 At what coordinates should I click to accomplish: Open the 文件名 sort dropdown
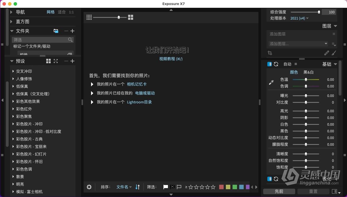(124, 187)
